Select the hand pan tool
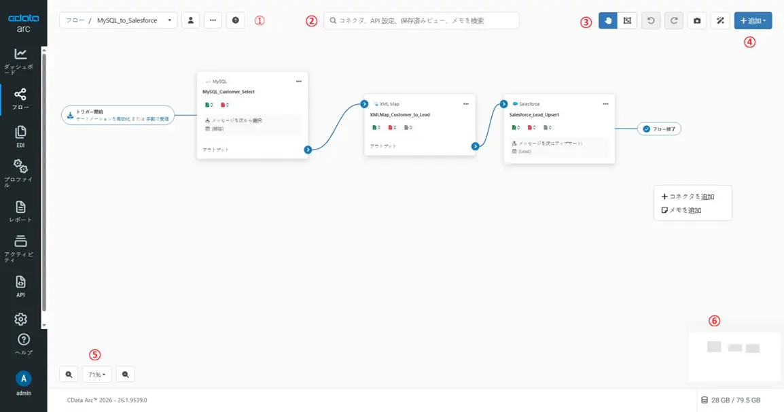 [608, 20]
